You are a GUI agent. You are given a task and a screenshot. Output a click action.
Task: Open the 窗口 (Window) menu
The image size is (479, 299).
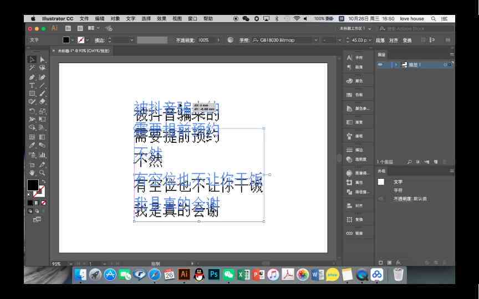click(192, 19)
